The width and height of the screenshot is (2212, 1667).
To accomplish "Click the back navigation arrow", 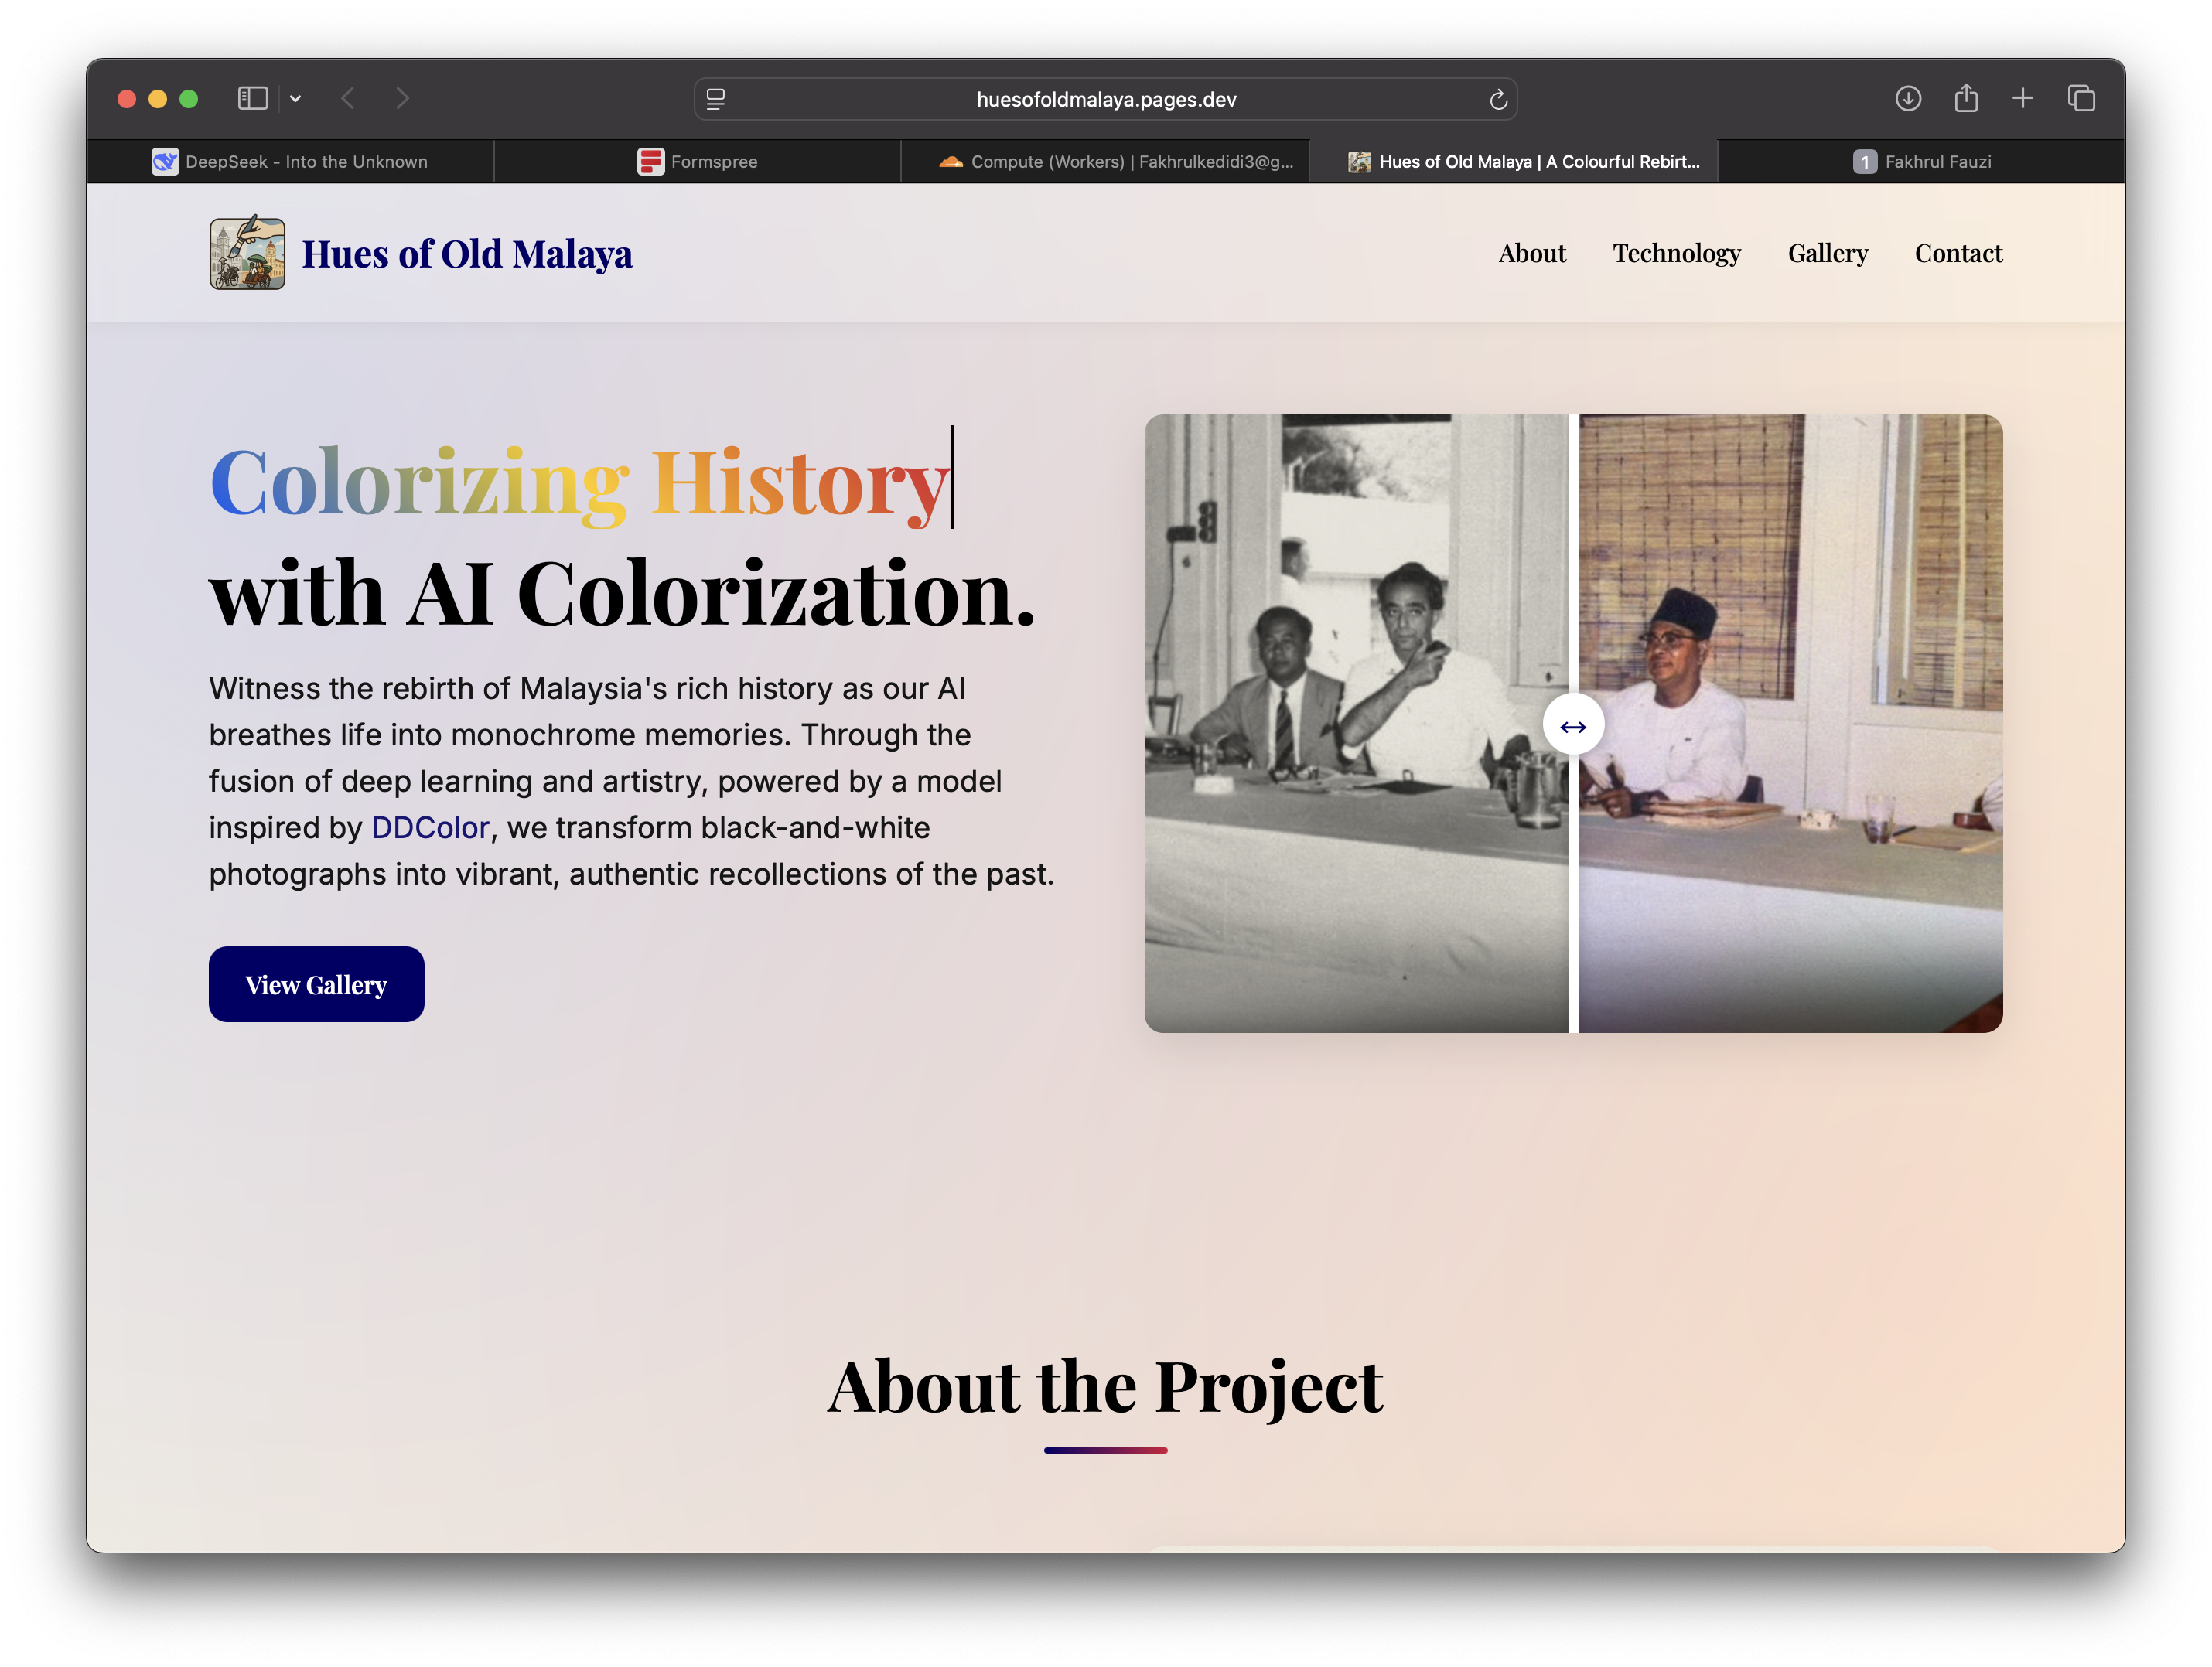I will pos(348,98).
